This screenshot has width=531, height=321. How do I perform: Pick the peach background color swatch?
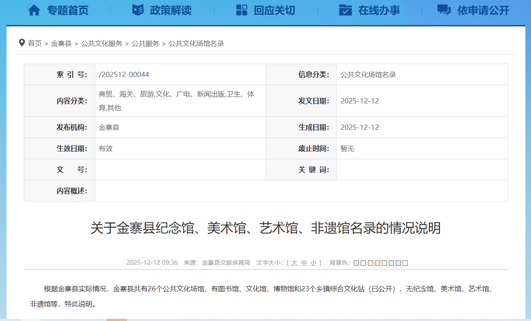370,263
